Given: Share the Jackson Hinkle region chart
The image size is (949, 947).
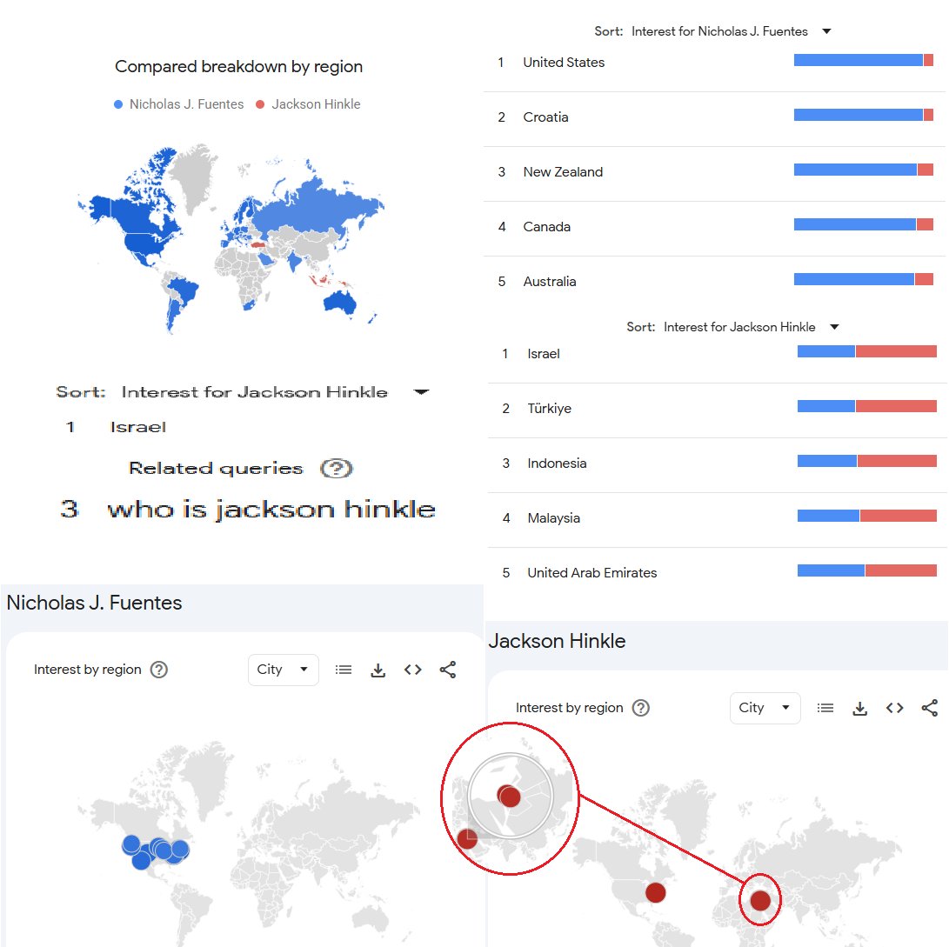Looking at the screenshot, I should pyautogui.click(x=930, y=707).
